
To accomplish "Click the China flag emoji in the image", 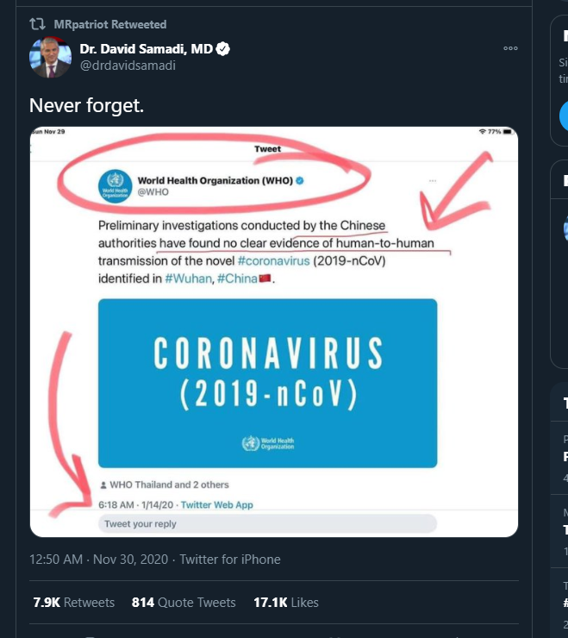I will [265, 278].
